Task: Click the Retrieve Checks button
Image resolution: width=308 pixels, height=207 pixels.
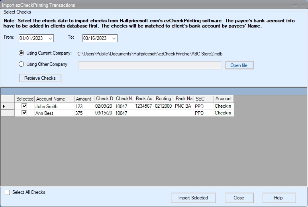Action: [x=40, y=78]
